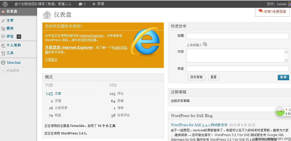Click the red reply icon in notification

[261, 11]
